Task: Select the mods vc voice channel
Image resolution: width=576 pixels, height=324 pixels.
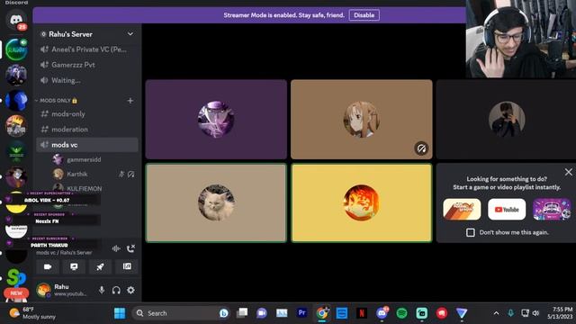Action: (87, 145)
